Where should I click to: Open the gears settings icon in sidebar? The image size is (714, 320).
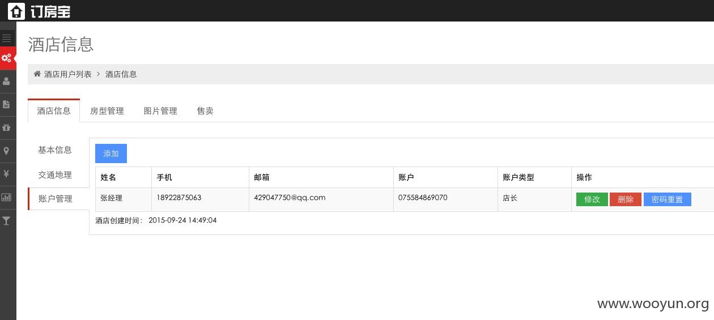tap(7, 58)
